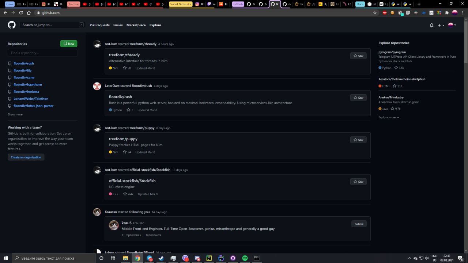Open the floordiv/cane repository

(x=24, y=77)
